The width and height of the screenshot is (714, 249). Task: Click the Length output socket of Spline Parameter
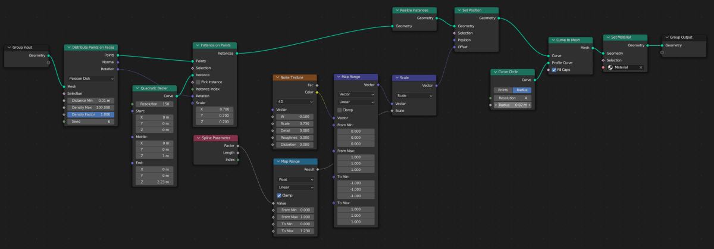point(238,152)
